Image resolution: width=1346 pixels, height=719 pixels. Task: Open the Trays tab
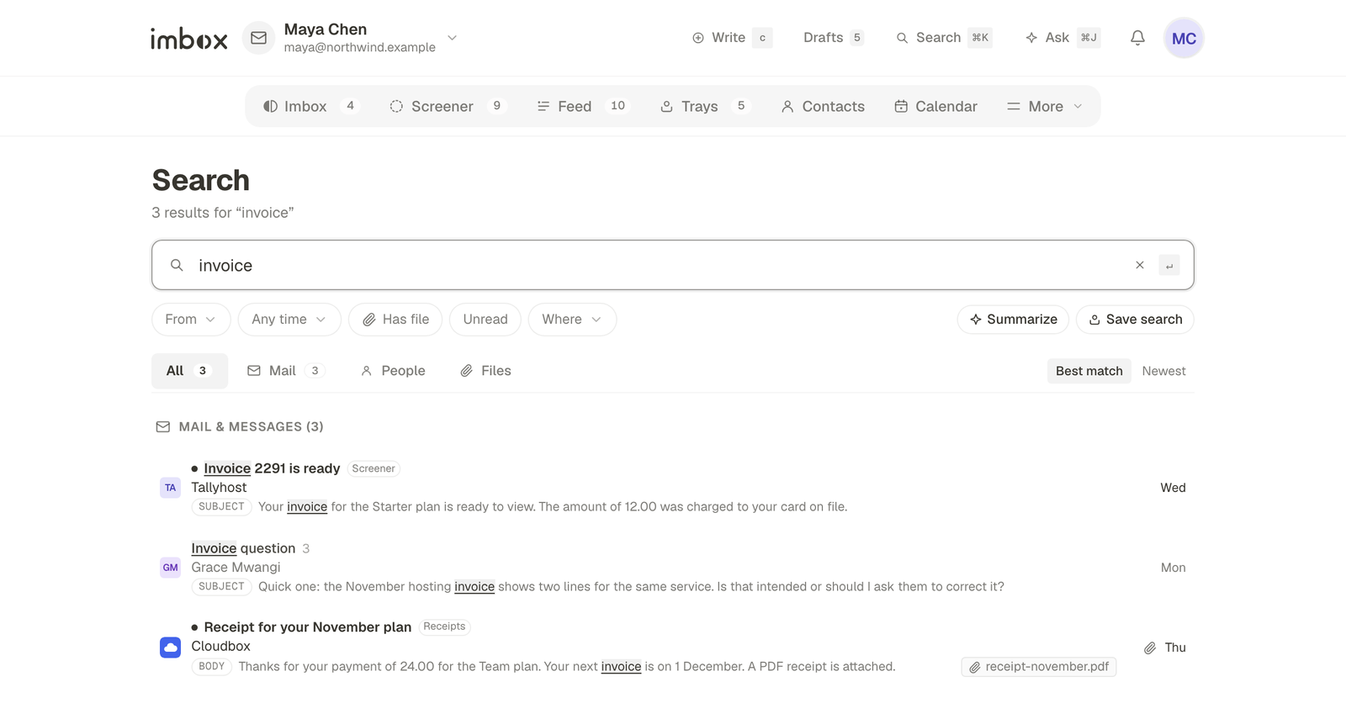pos(705,106)
